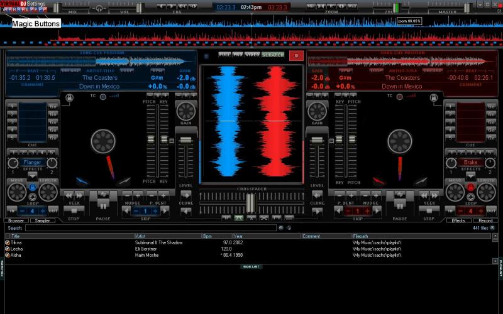Click the left deck Level fader handle
503x314 pixels.
point(185,140)
